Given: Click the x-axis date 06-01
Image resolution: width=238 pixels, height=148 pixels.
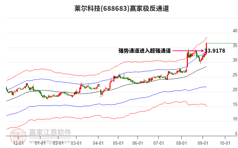Looking at the screenshot, I should coord(138,143).
